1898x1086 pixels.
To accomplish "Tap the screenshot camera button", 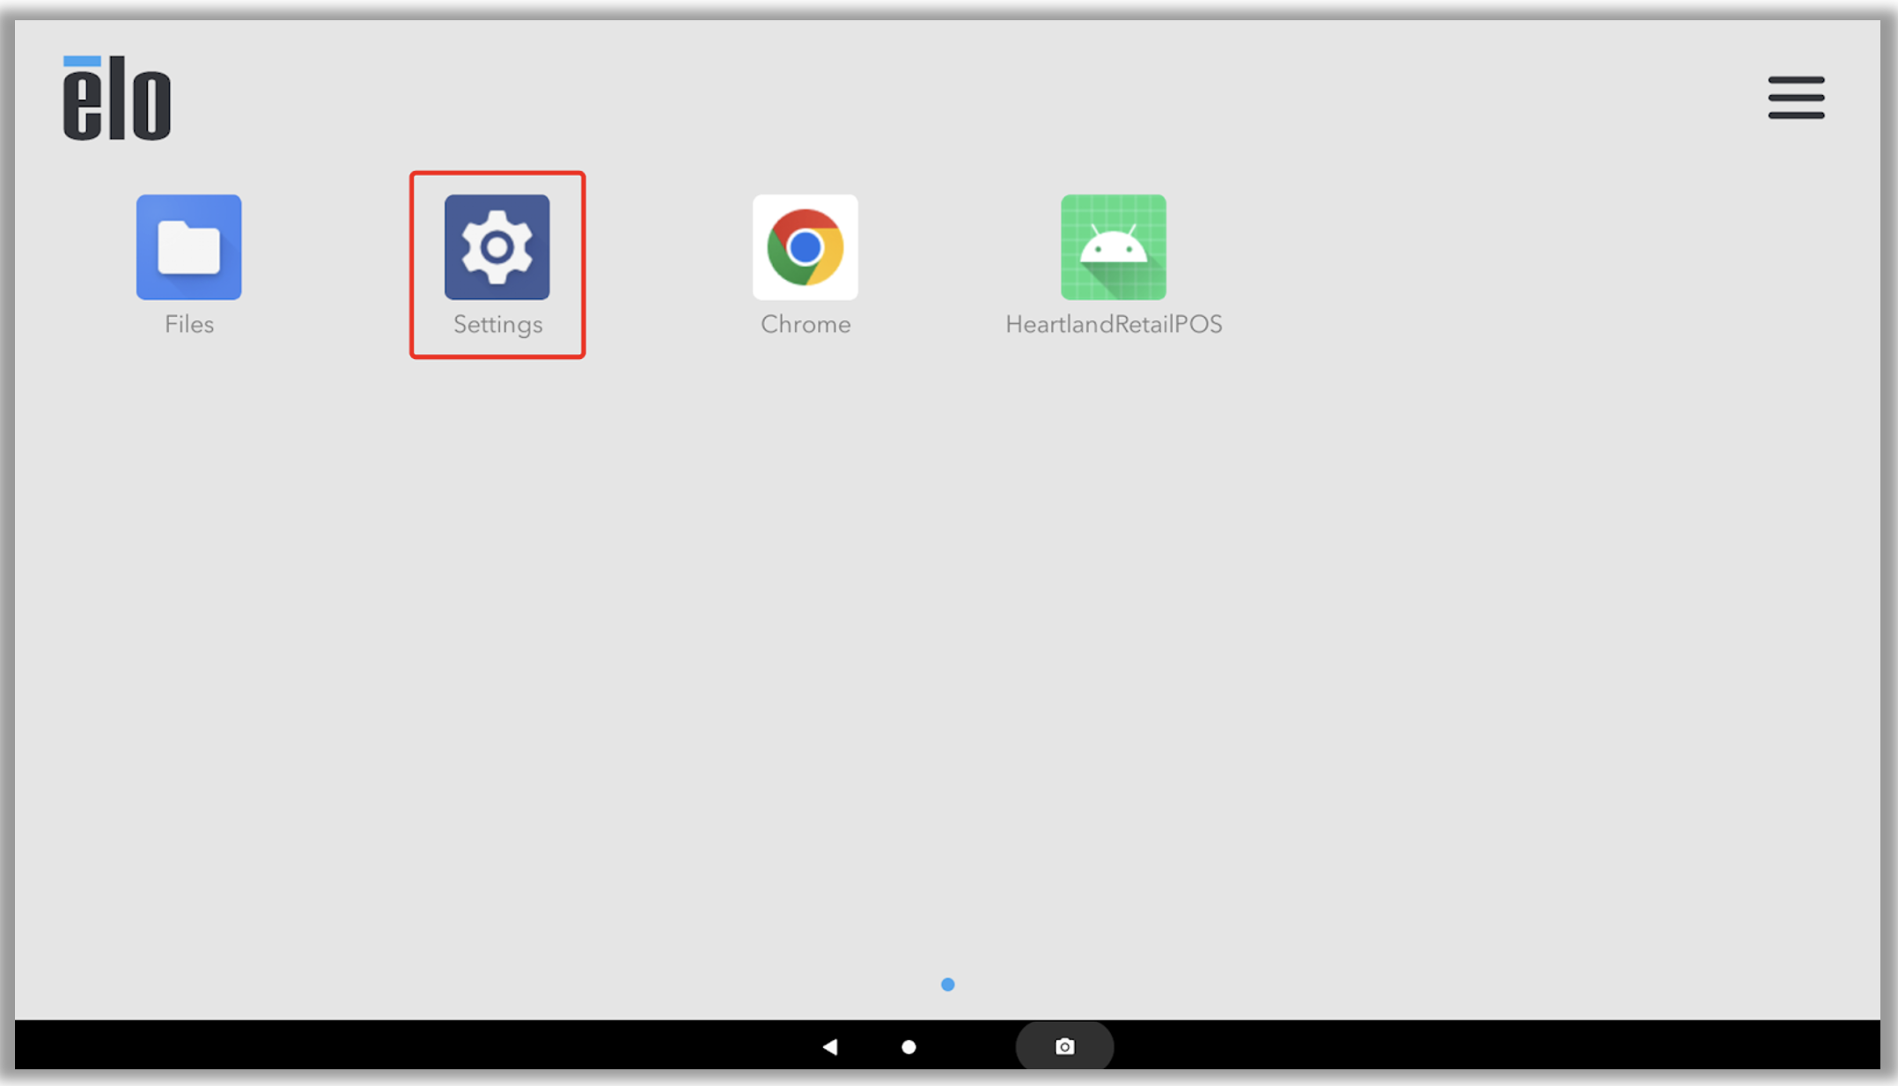I will (1064, 1046).
